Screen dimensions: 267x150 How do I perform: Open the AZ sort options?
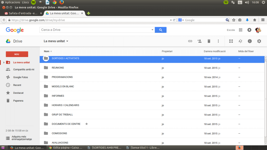point(240,41)
